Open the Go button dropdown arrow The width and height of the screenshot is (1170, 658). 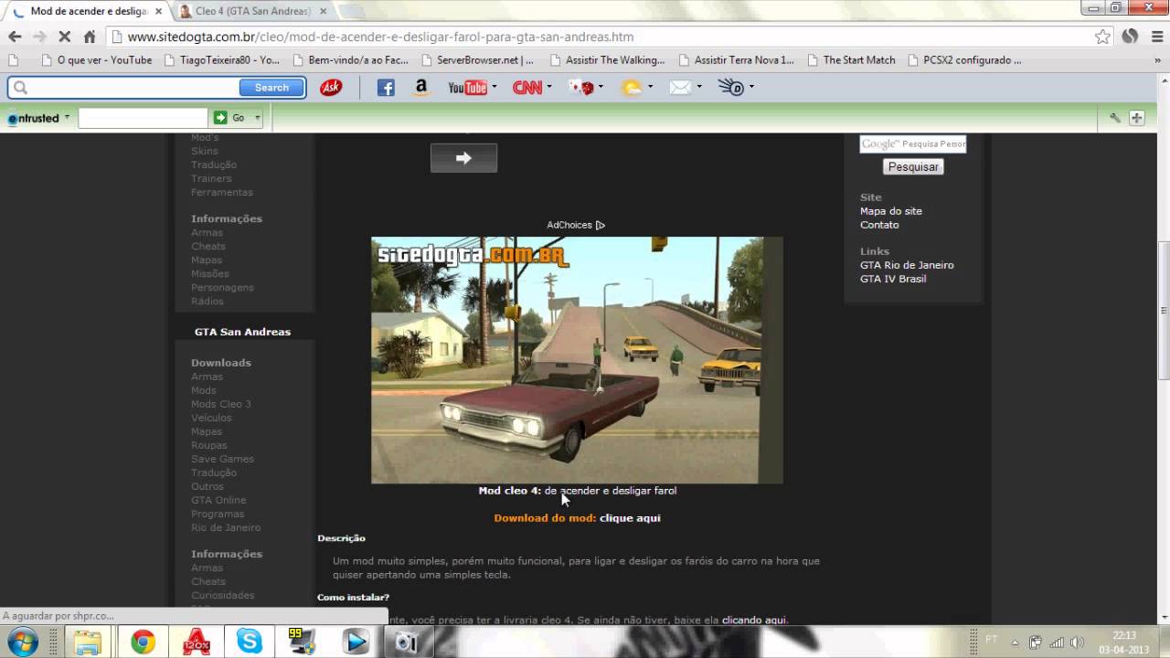pos(258,118)
